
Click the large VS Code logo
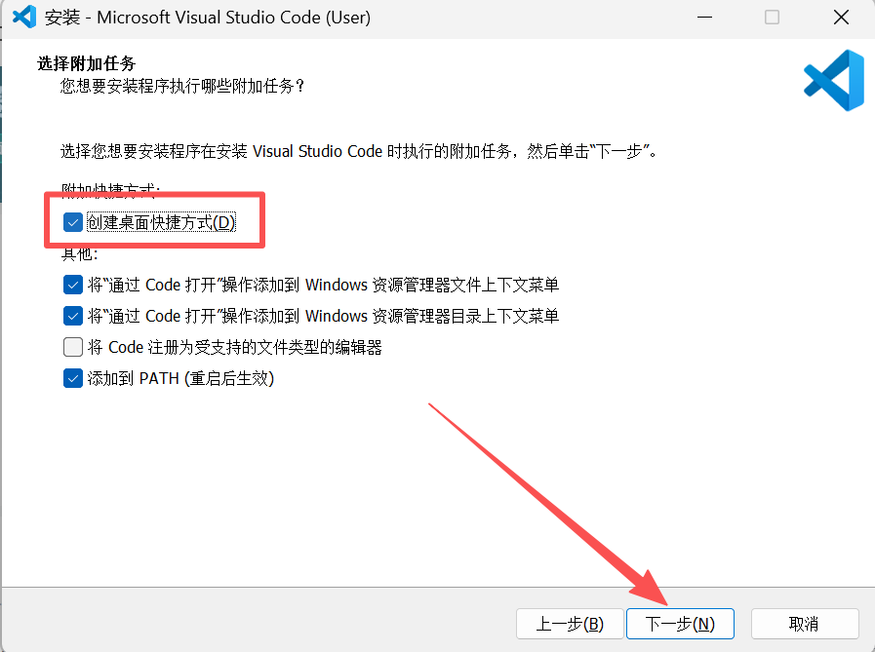click(x=834, y=80)
